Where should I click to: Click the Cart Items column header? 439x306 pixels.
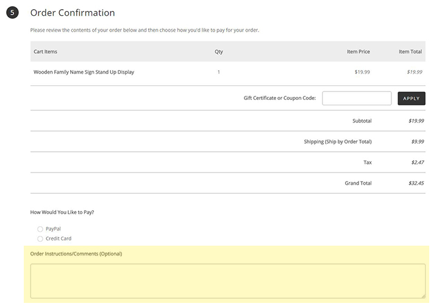(45, 52)
